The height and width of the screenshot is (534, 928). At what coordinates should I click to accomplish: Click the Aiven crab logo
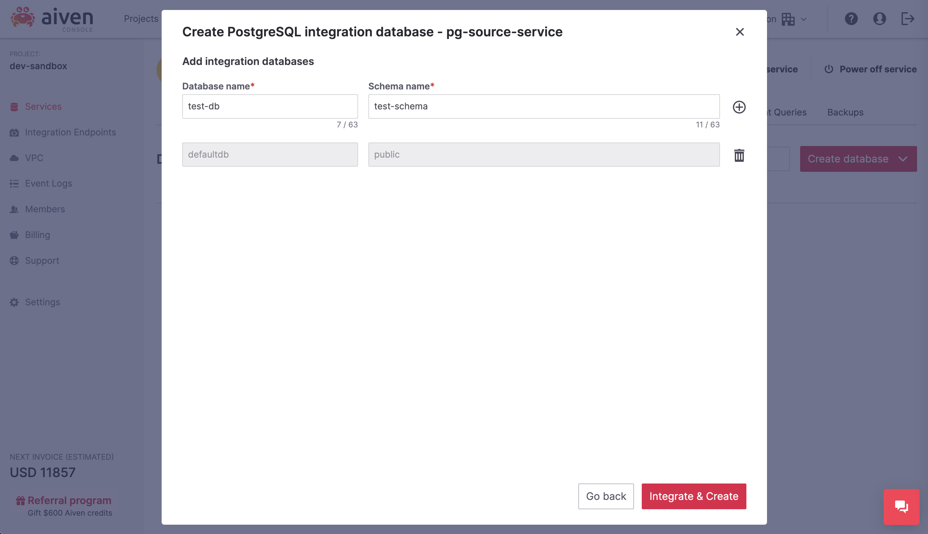pyautogui.click(x=23, y=17)
